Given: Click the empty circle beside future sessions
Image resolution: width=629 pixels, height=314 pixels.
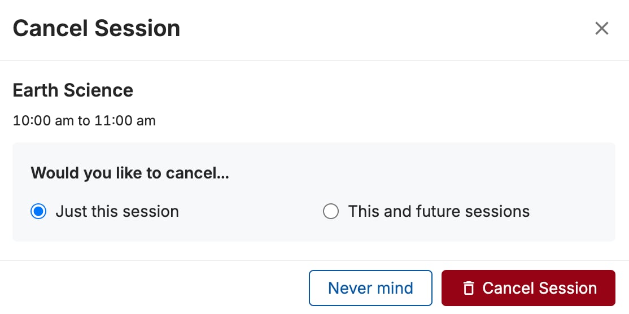Looking at the screenshot, I should click(331, 211).
